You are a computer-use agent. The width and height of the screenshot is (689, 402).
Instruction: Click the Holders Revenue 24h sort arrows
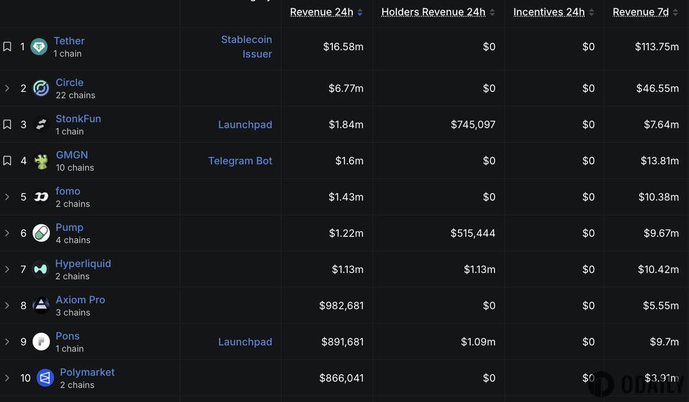coord(492,13)
